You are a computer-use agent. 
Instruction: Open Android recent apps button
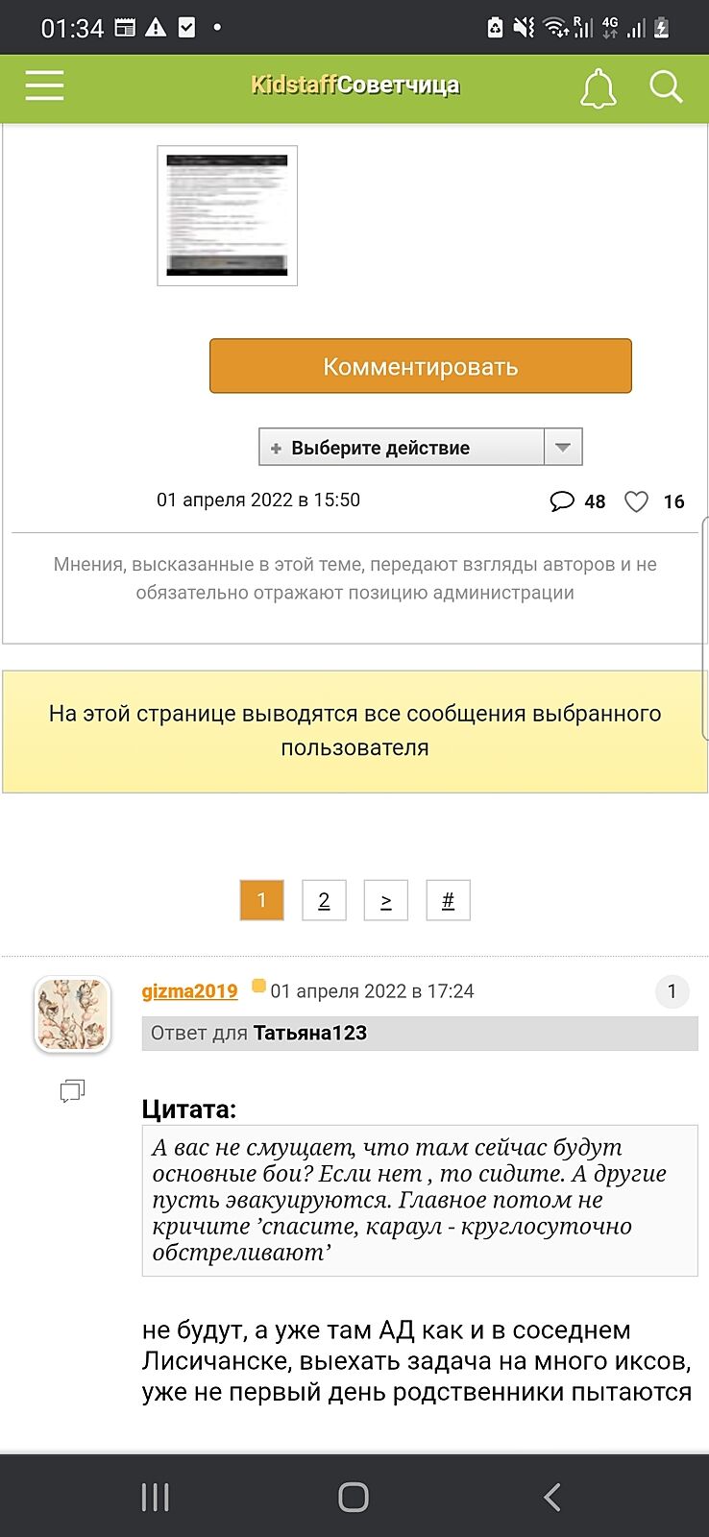coord(156,1497)
